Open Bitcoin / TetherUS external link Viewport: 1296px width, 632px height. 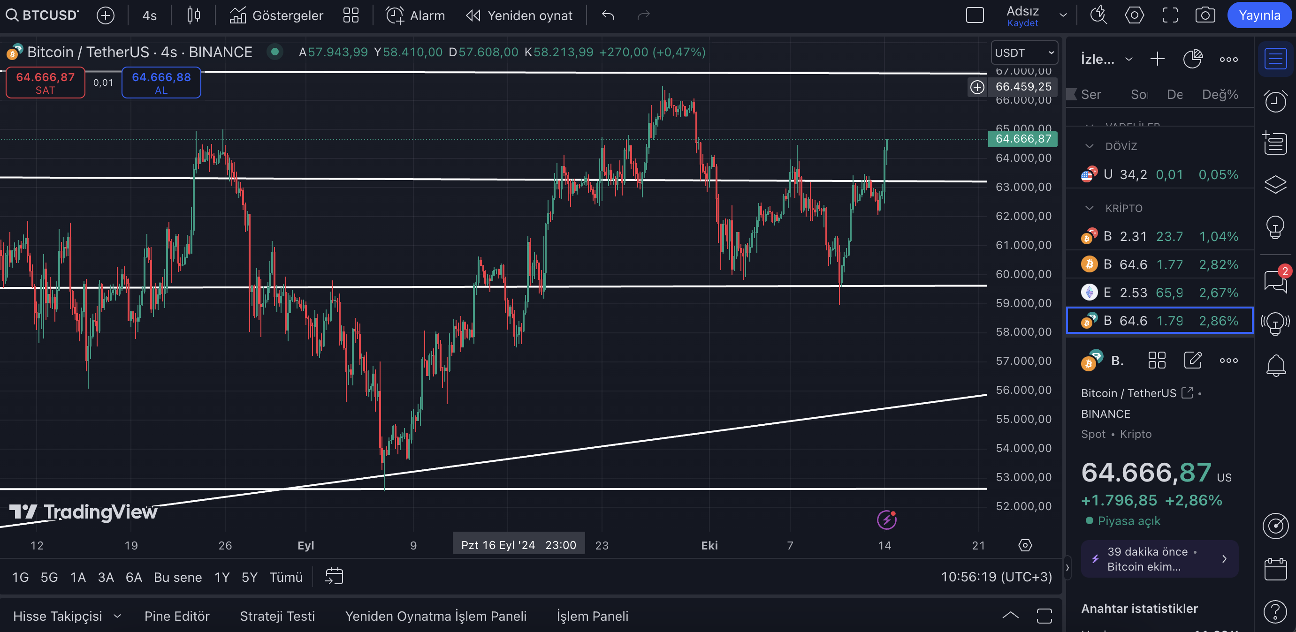coord(1187,393)
